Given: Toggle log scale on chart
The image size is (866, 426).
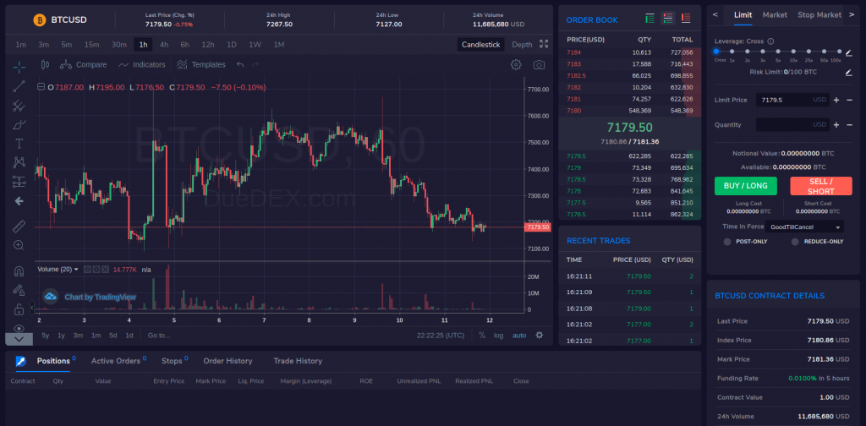Looking at the screenshot, I should click(499, 335).
